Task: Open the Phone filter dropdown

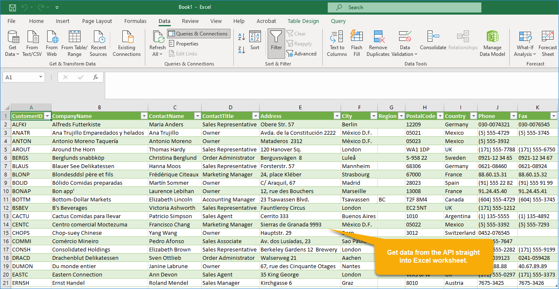Action: coord(513,116)
